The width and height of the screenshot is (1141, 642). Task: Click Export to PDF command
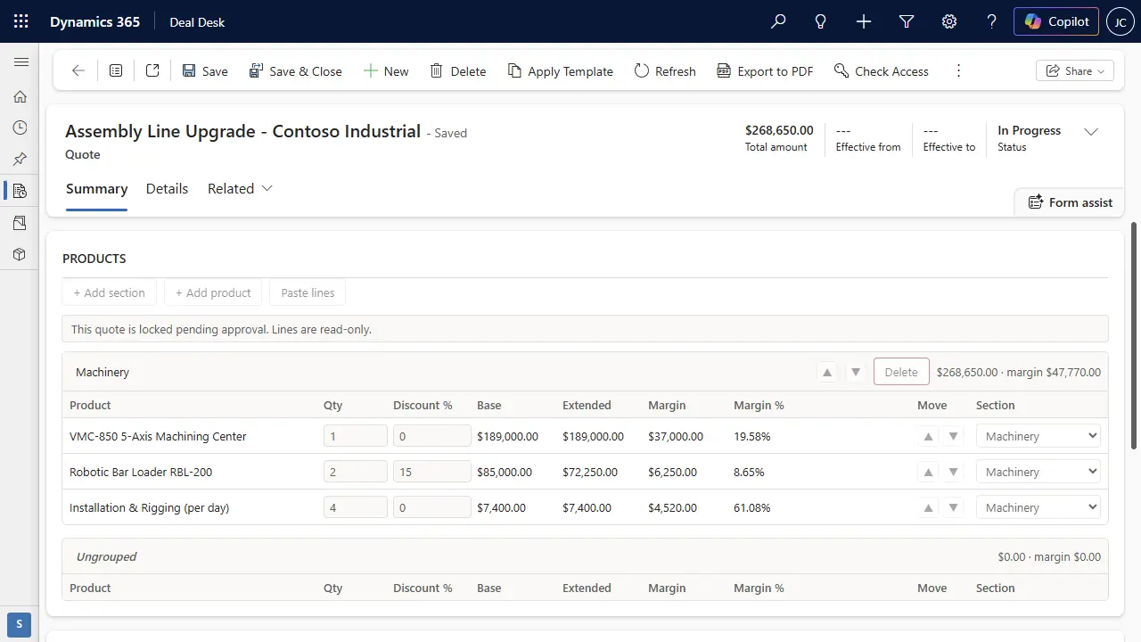[x=765, y=70]
